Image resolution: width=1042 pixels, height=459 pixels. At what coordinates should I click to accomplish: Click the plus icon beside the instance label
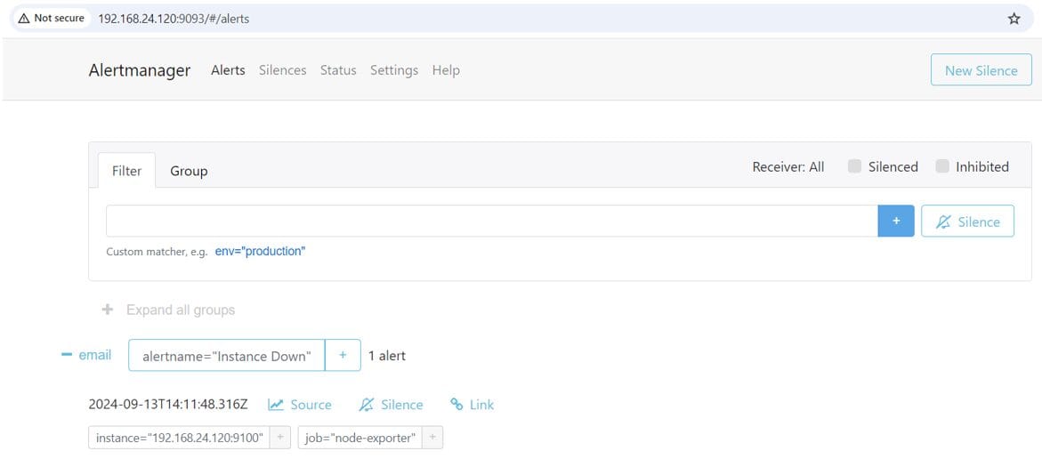tap(279, 438)
